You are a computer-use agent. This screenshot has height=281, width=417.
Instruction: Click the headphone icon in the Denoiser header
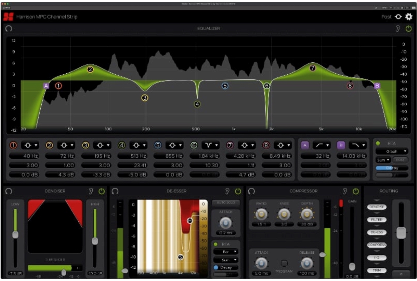8,191
